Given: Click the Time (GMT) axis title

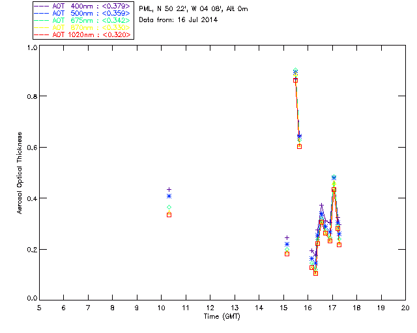Looking at the screenshot, I should tap(222, 317).
